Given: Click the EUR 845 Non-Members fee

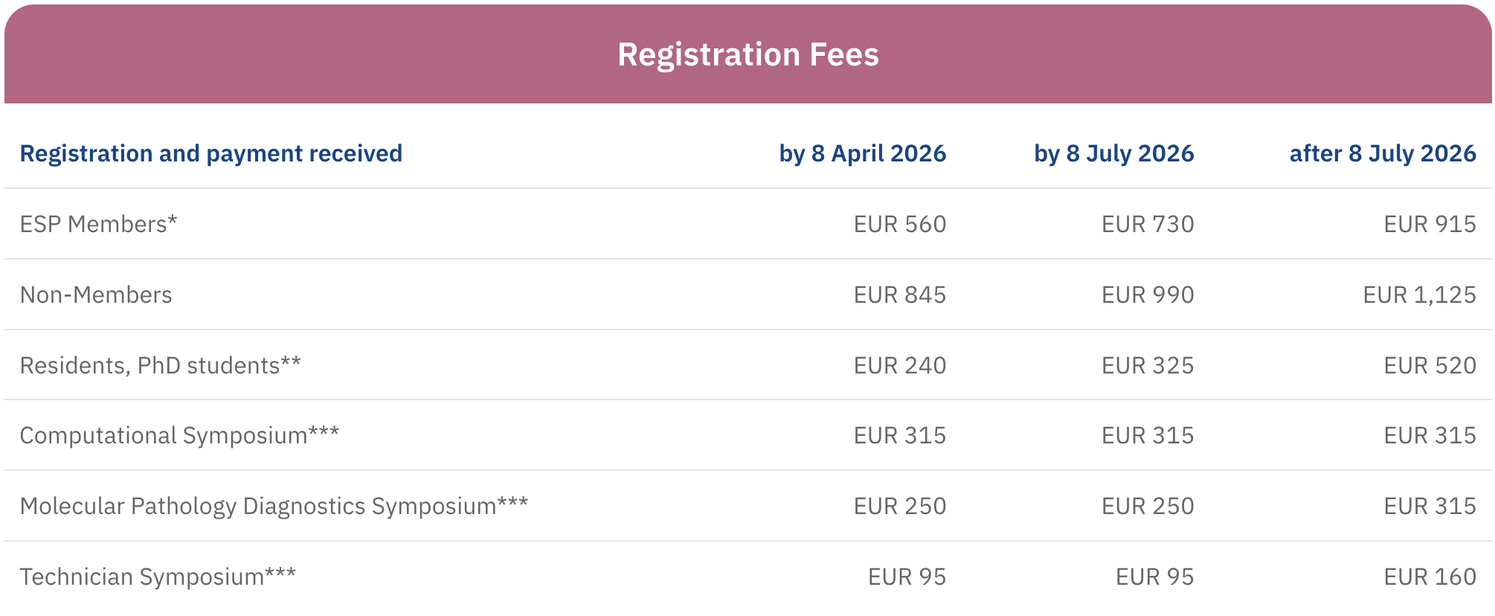Looking at the screenshot, I should click(899, 295).
